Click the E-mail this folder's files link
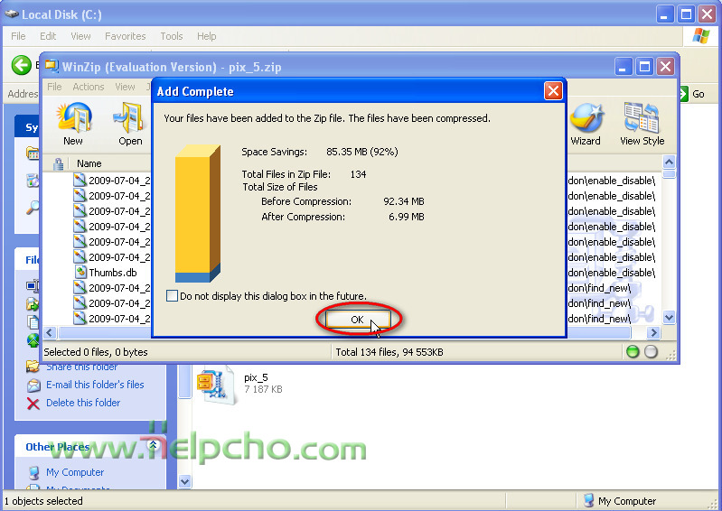722x511 pixels. point(95,385)
